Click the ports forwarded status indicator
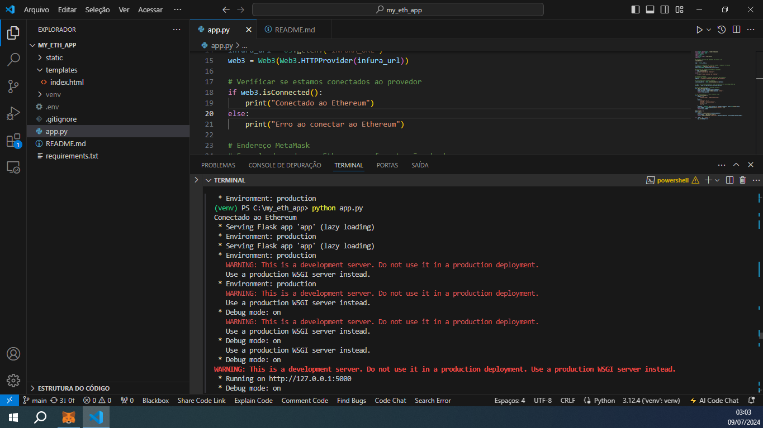Image resolution: width=763 pixels, height=428 pixels. click(x=127, y=400)
